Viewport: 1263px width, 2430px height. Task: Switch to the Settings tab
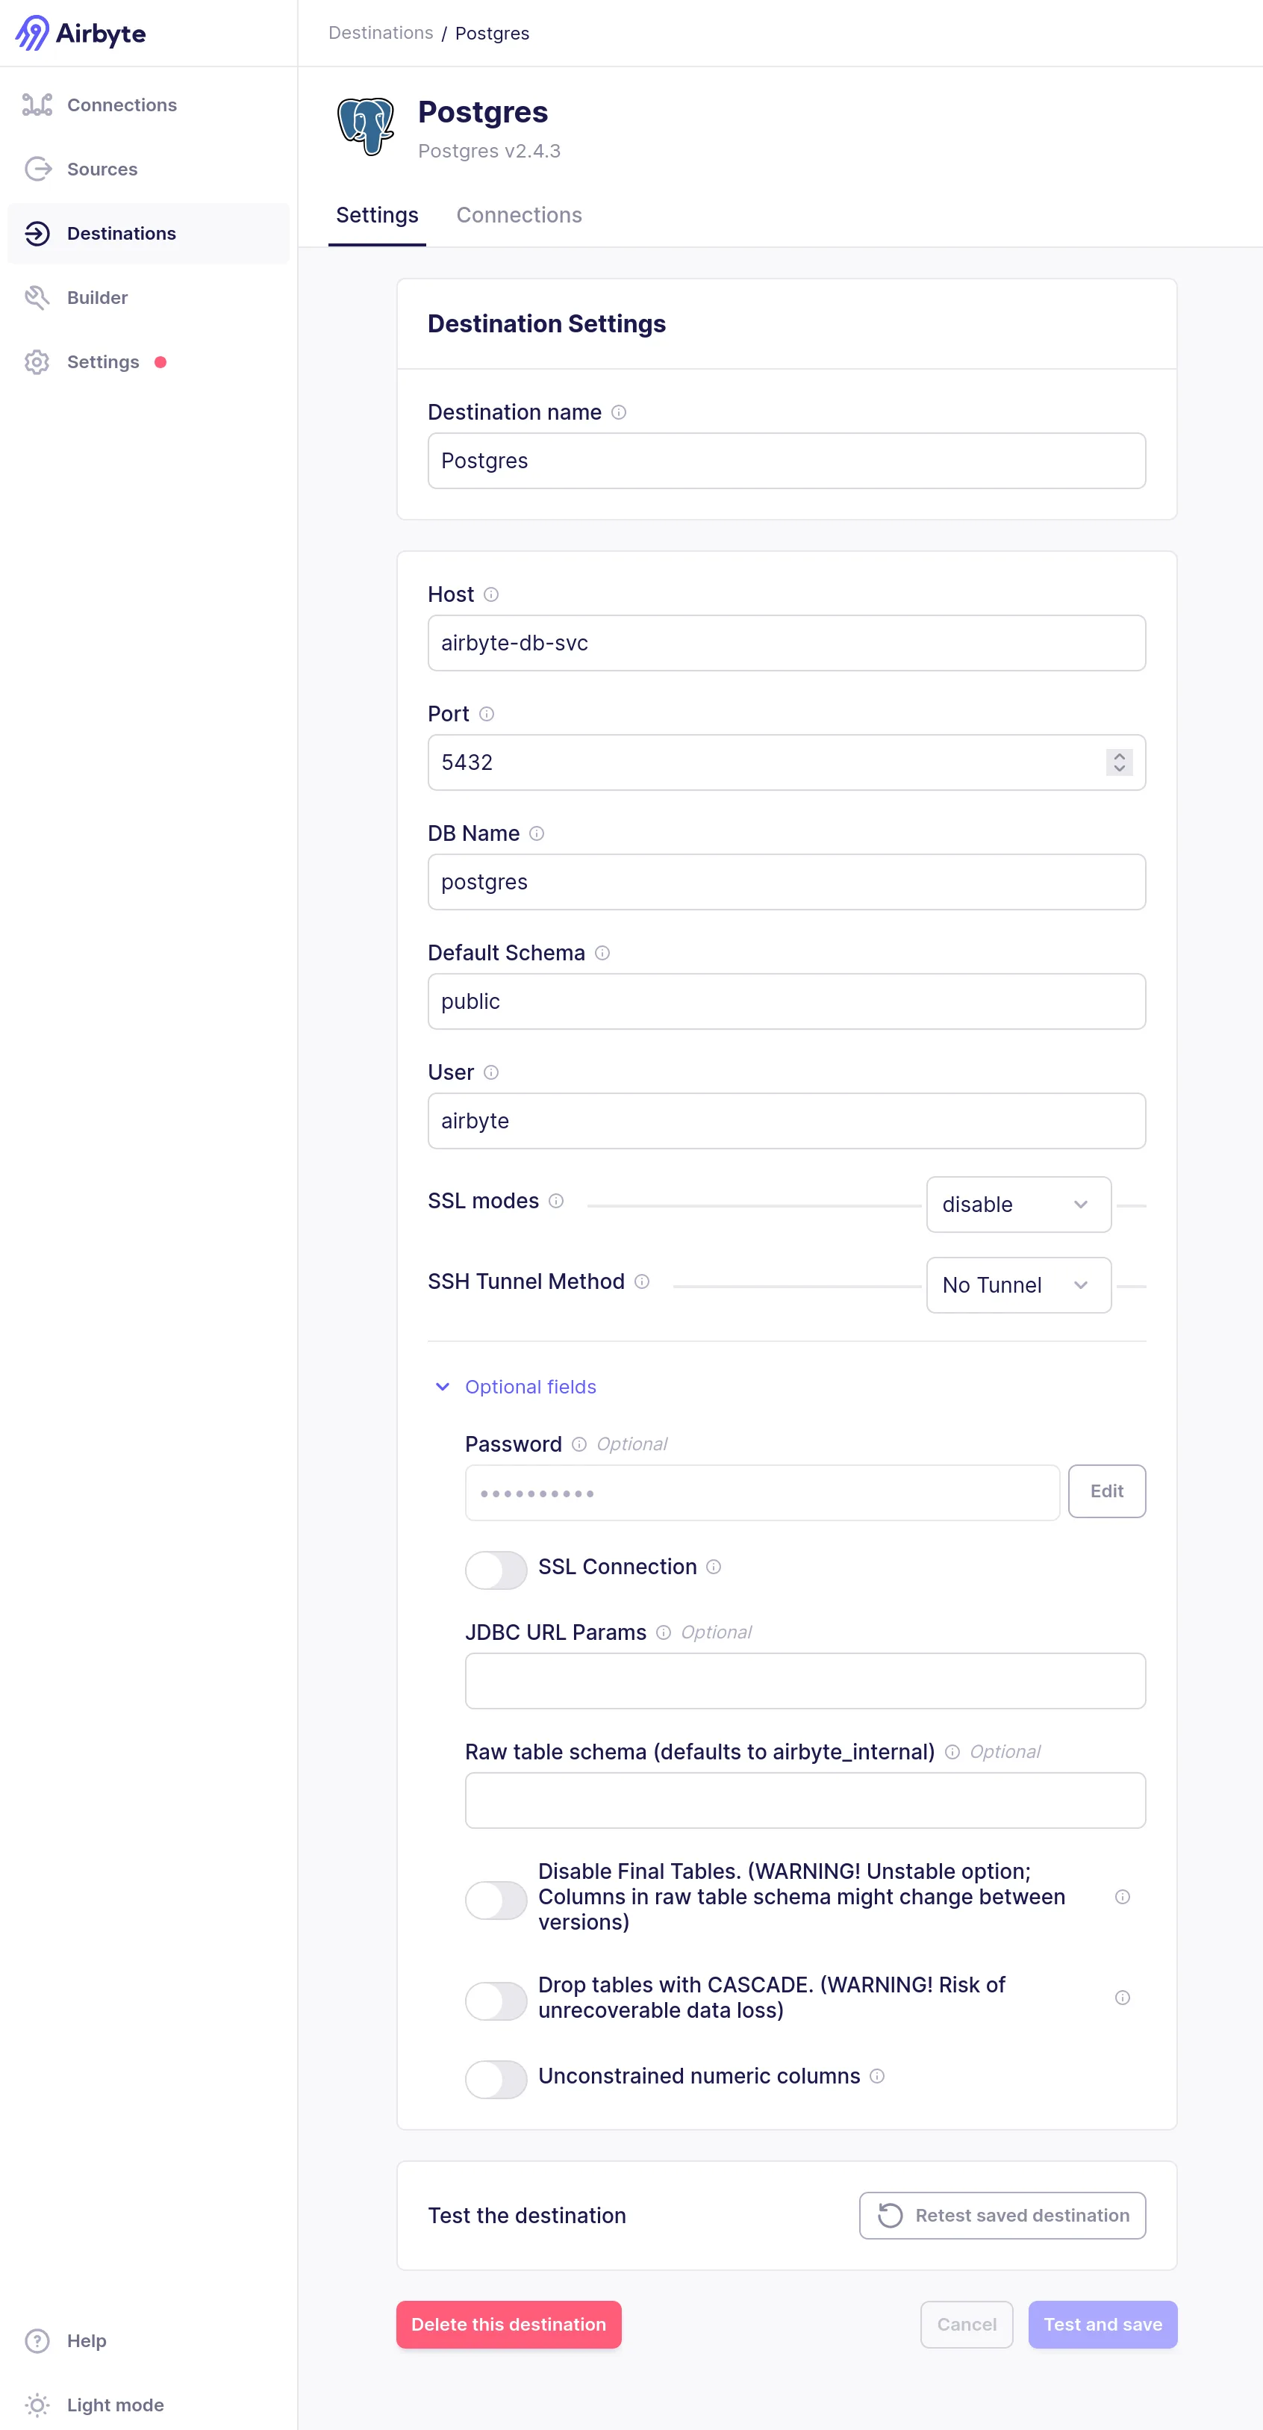[376, 215]
